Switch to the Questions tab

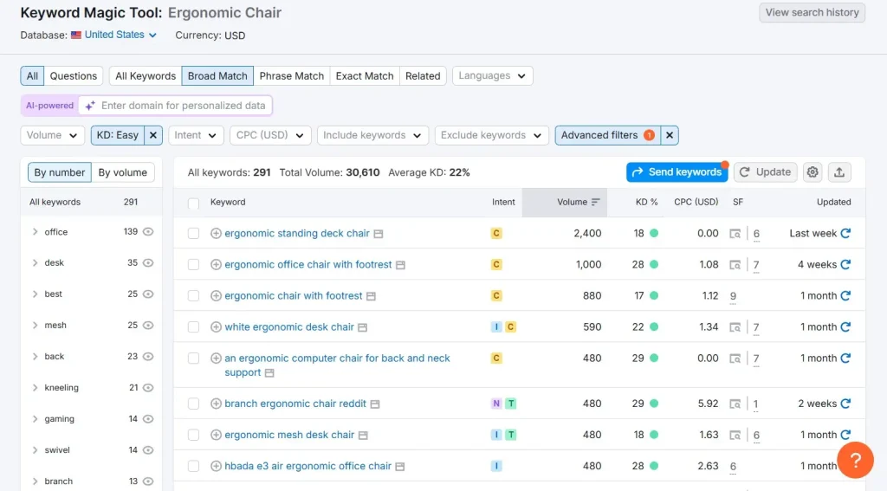[x=73, y=76]
